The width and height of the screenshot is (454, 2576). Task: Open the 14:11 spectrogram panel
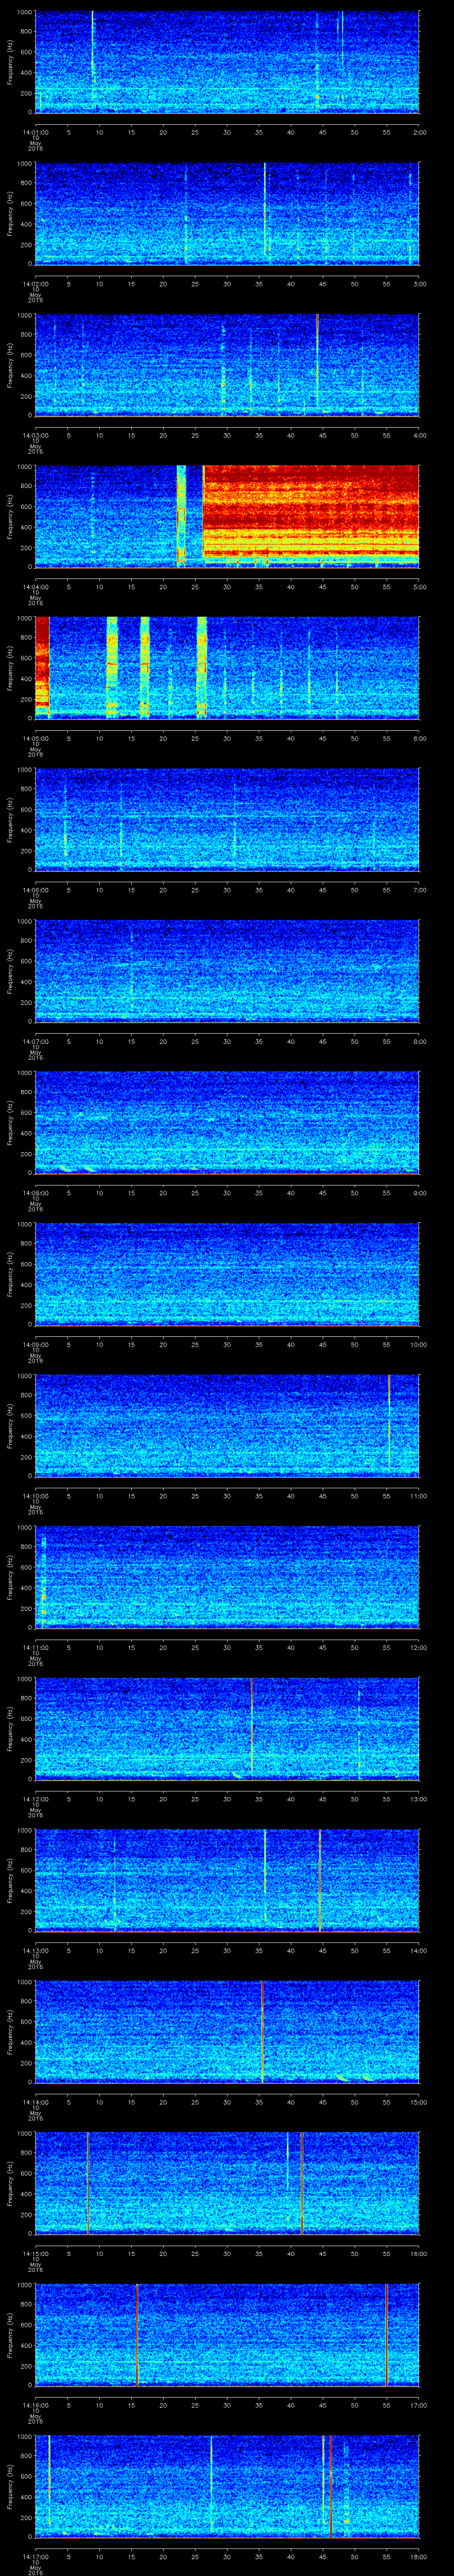[x=227, y=1576]
